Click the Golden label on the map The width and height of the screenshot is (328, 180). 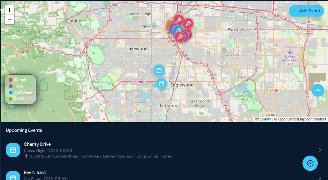(x=74, y=21)
